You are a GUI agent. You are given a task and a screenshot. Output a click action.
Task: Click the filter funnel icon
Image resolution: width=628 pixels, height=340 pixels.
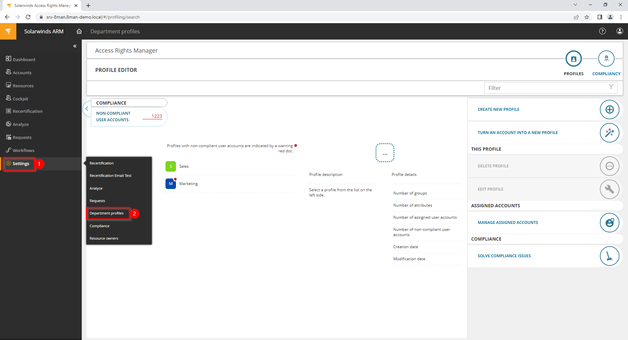pyautogui.click(x=611, y=87)
